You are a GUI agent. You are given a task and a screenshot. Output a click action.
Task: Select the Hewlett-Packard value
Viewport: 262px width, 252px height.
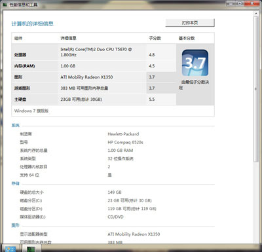(123, 134)
